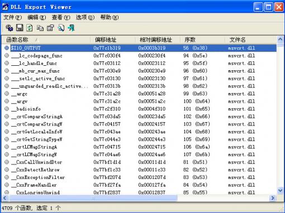Image resolution: width=285 pixels, height=213 pixels.
Task: Sort by the 偏移地址 column header
Action: point(112,40)
